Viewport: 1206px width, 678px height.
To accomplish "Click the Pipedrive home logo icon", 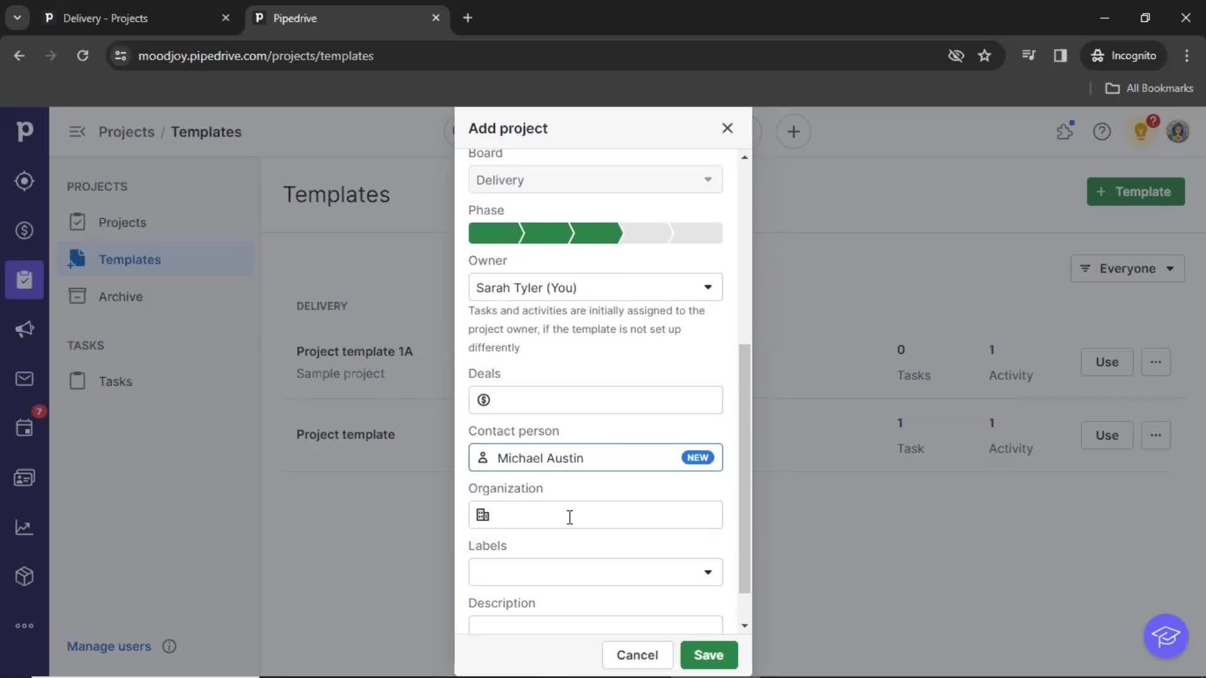I will (24, 131).
